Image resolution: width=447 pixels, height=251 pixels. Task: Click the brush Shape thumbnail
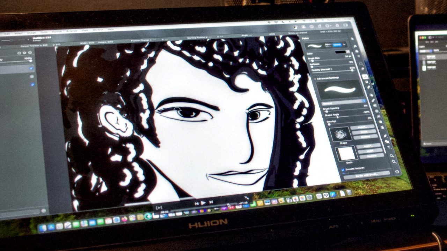[340, 134]
